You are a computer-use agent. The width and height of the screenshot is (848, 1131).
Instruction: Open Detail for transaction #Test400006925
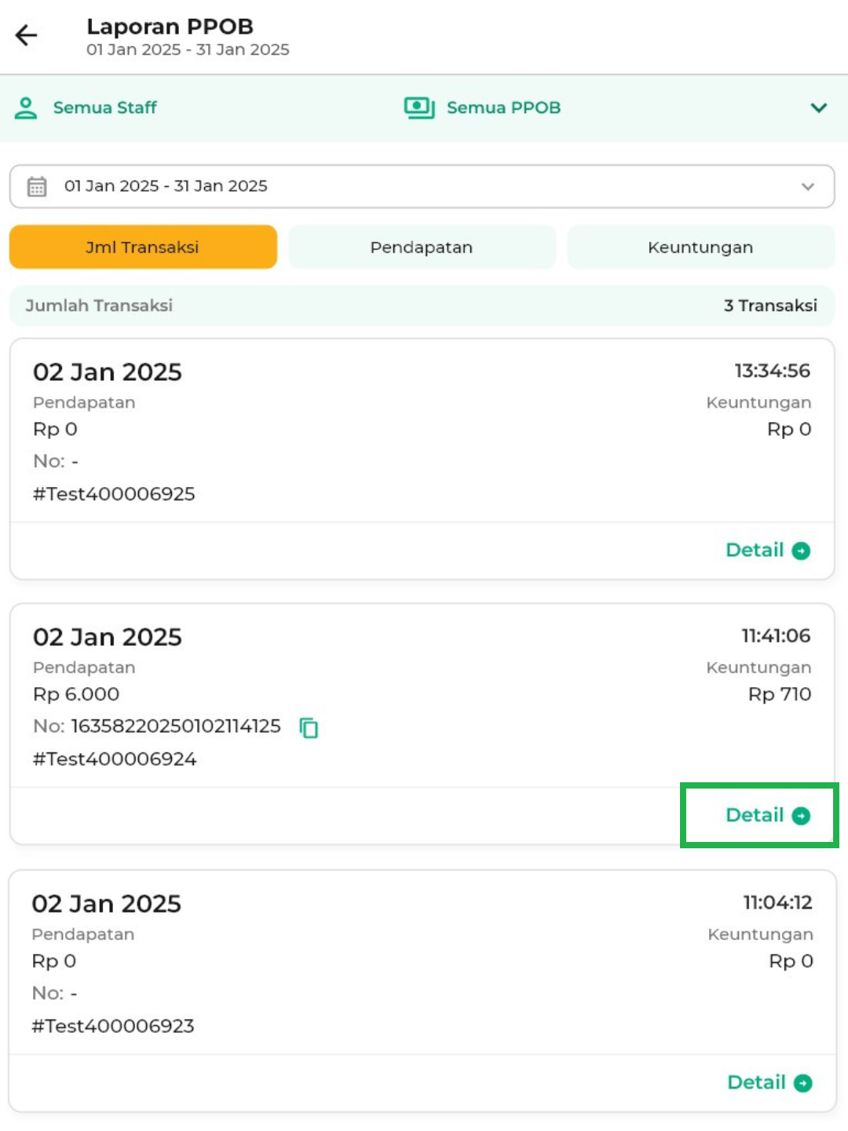755,551
